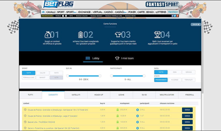
Task: Open the LEGHE contest tab
Action: coord(121,95)
